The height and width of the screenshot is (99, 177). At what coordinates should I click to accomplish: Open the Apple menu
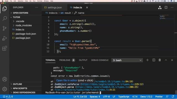(x=2, y=1)
